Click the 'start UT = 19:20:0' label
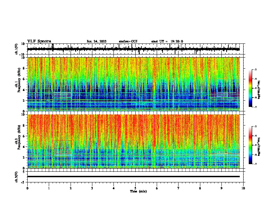This screenshot has width=274, height=211. 167,41
